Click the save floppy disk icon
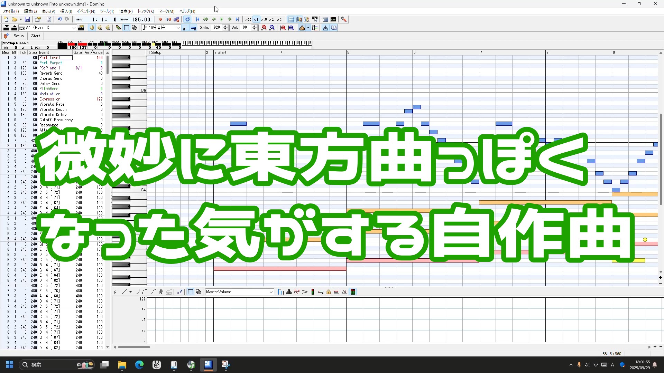 click(27, 19)
